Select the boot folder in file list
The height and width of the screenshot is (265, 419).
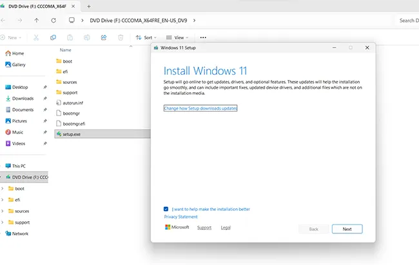point(64,61)
